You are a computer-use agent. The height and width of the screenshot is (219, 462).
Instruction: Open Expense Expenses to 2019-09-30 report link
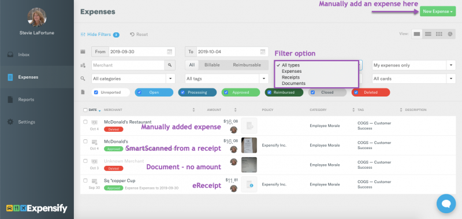151,188
